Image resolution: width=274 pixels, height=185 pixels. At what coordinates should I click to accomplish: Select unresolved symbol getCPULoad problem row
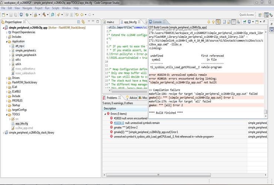click(x=164, y=137)
